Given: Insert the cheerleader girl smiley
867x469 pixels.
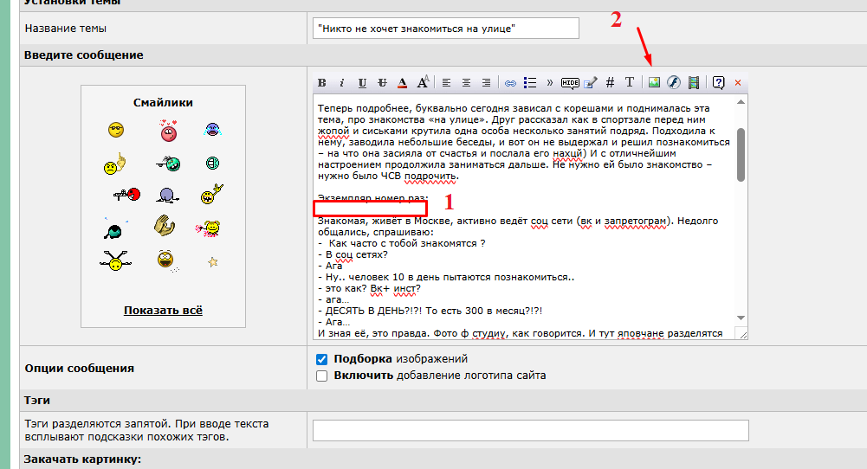Looking at the screenshot, I should pyautogui.click(x=209, y=228).
